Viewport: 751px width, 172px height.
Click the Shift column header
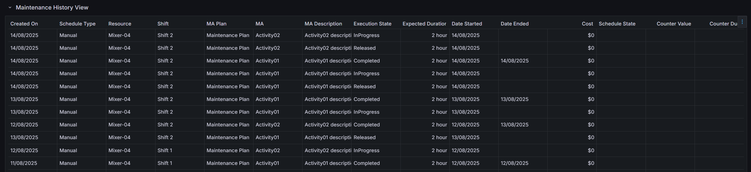pyautogui.click(x=163, y=24)
